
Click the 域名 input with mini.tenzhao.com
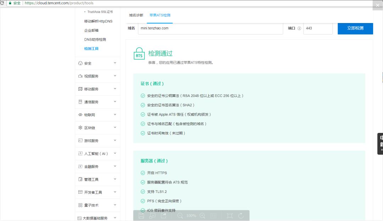pos(210,28)
